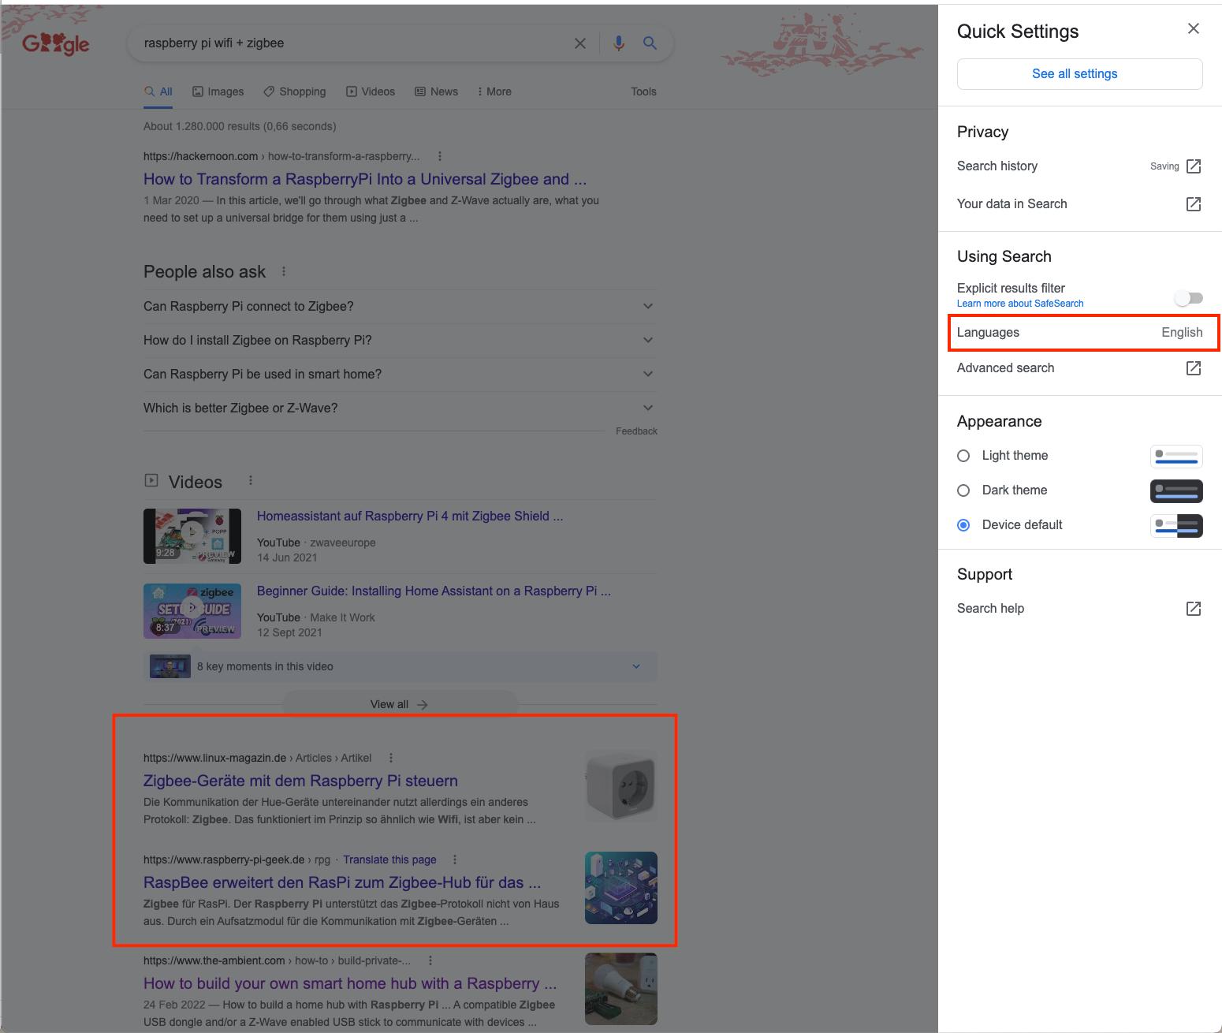Open the More search categories menu

pos(494,91)
